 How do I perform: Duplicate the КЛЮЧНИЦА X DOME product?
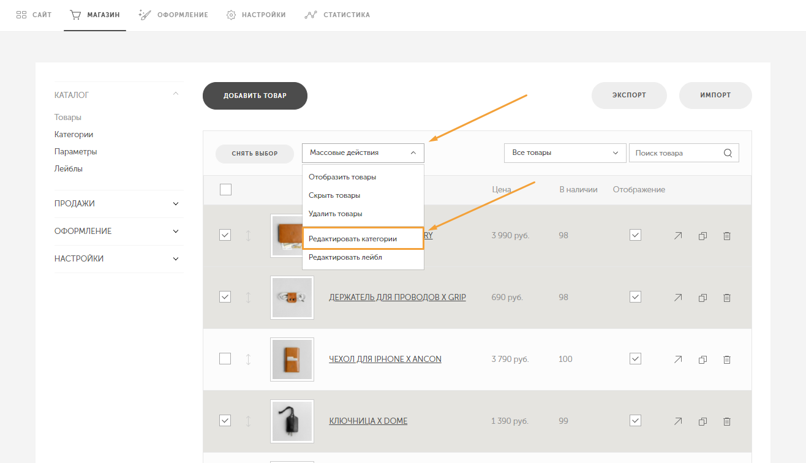pos(703,421)
